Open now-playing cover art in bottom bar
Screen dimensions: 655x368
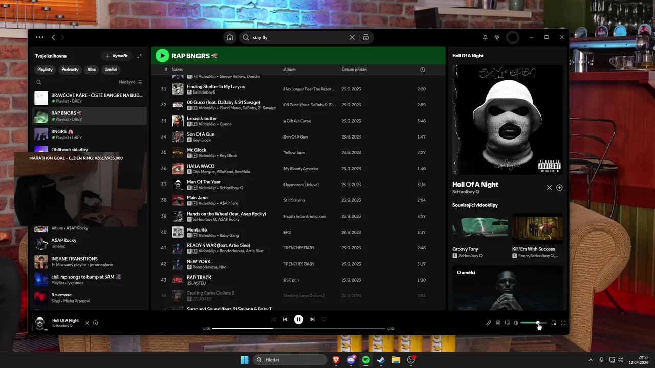(x=40, y=323)
